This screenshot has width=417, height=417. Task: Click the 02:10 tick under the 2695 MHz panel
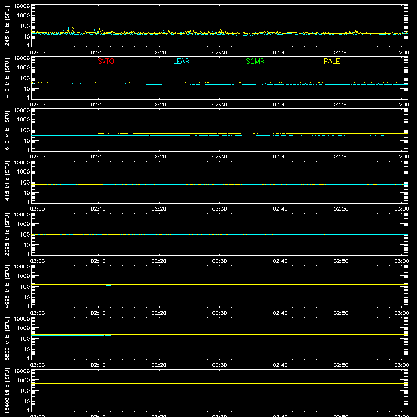pos(98,261)
